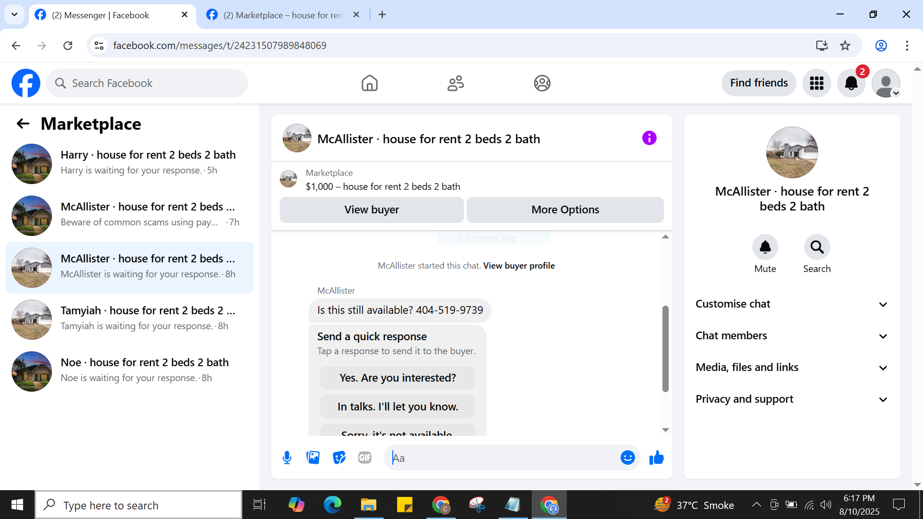Mute this conversation
The image size is (923, 519).
[x=765, y=247]
